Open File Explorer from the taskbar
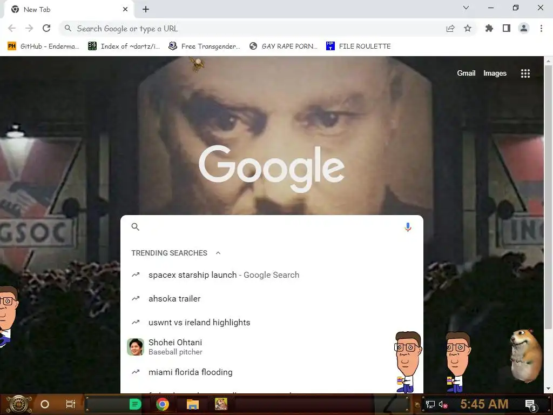The height and width of the screenshot is (415, 553). coord(193,404)
